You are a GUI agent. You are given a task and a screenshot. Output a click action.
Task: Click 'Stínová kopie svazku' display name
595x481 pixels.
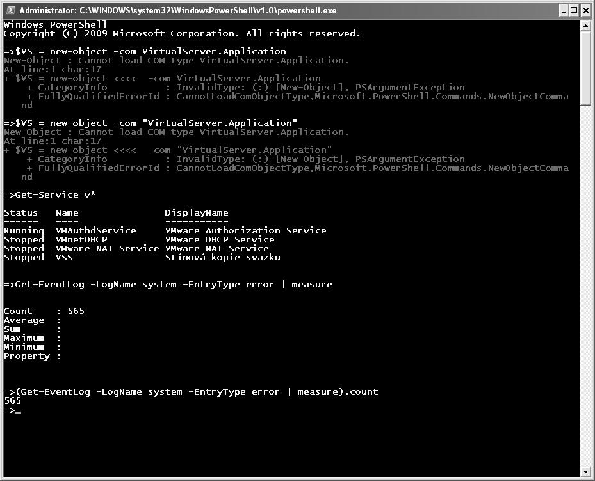tap(222, 257)
